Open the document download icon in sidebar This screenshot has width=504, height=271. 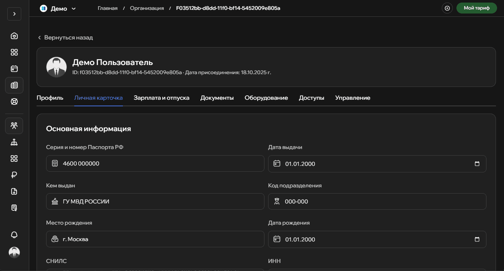pos(14,191)
